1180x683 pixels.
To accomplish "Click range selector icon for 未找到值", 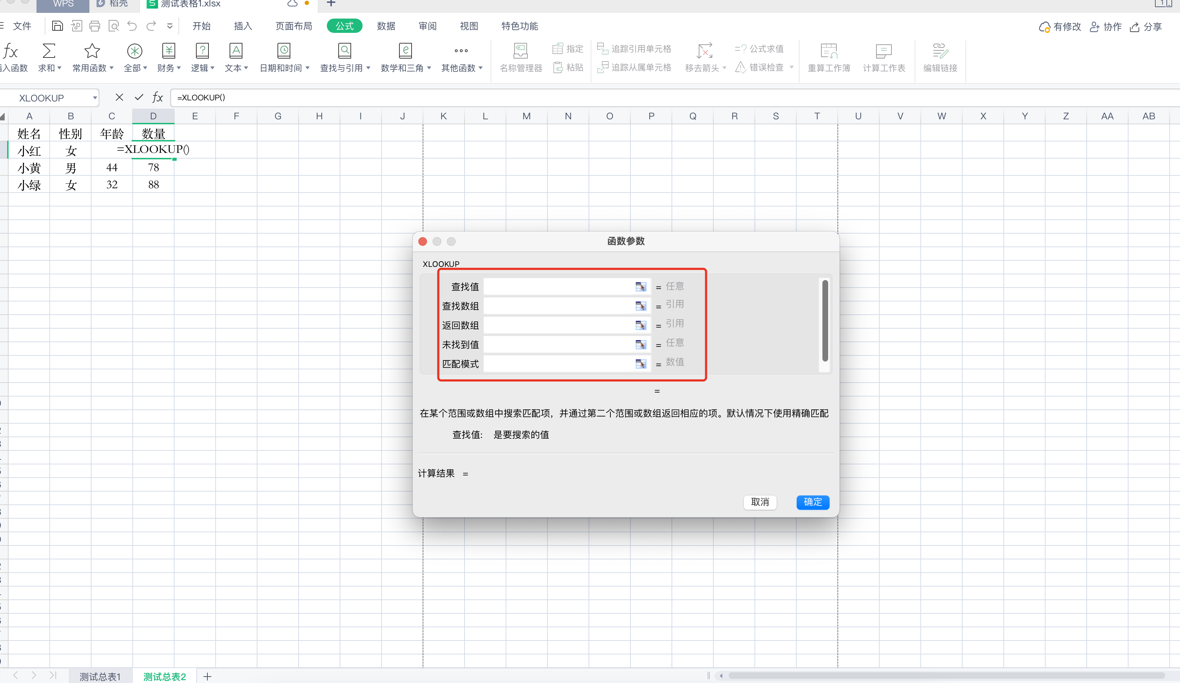I will [x=640, y=345].
